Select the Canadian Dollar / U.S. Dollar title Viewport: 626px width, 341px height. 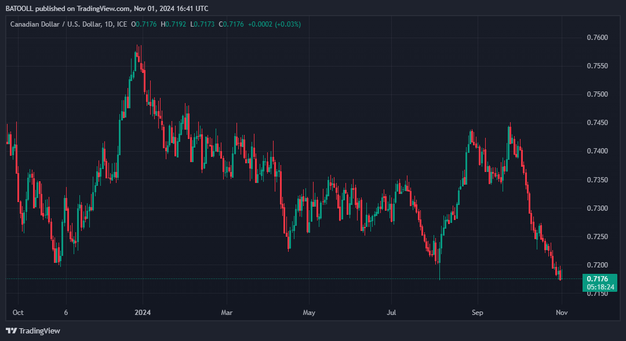(x=56, y=24)
